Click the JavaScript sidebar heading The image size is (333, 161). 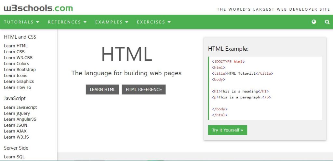pos(15,98)
